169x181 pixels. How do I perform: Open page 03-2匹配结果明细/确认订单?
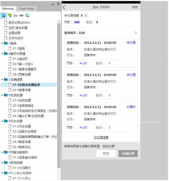[x=35, y=137]
